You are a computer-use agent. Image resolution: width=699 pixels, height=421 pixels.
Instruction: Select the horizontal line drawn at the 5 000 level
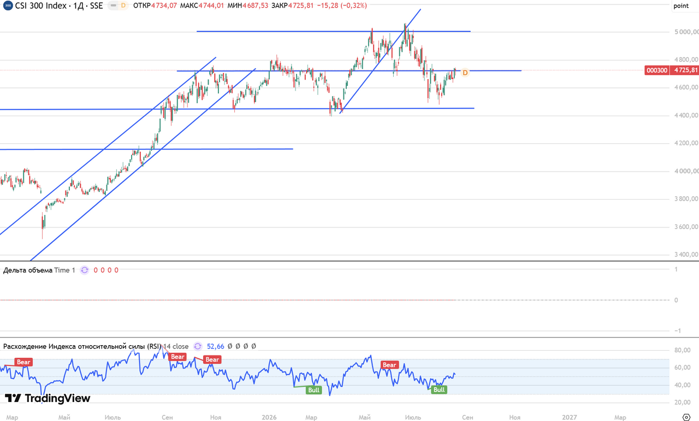(333, 32)
